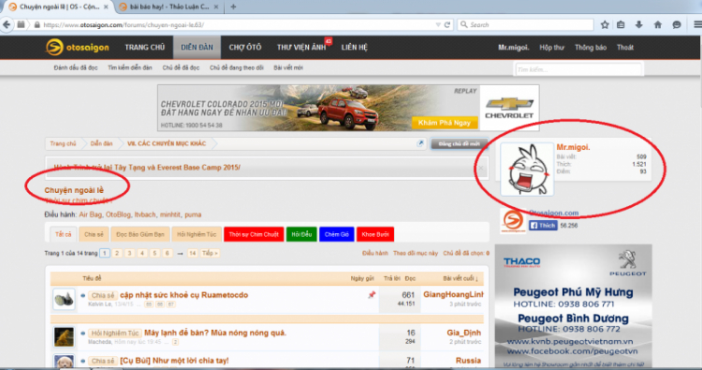Open the Firefox hamburger menu
Screen dimensions: 702x370
click(x=697, y=24)
